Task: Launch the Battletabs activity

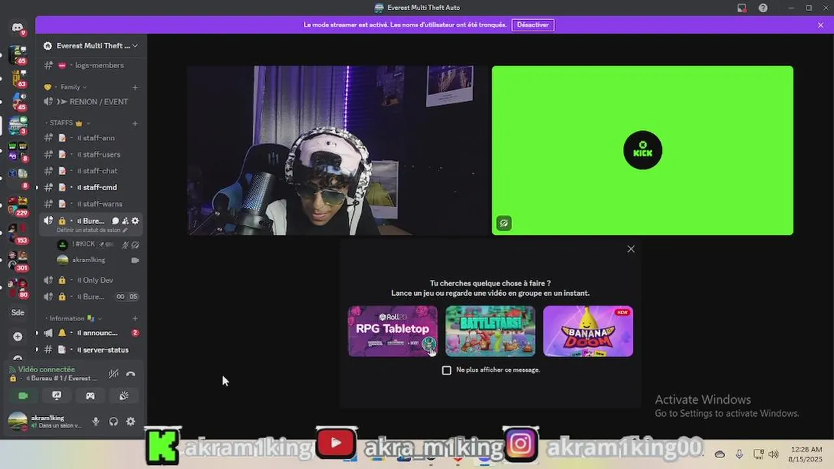Action: coord(490,331)
